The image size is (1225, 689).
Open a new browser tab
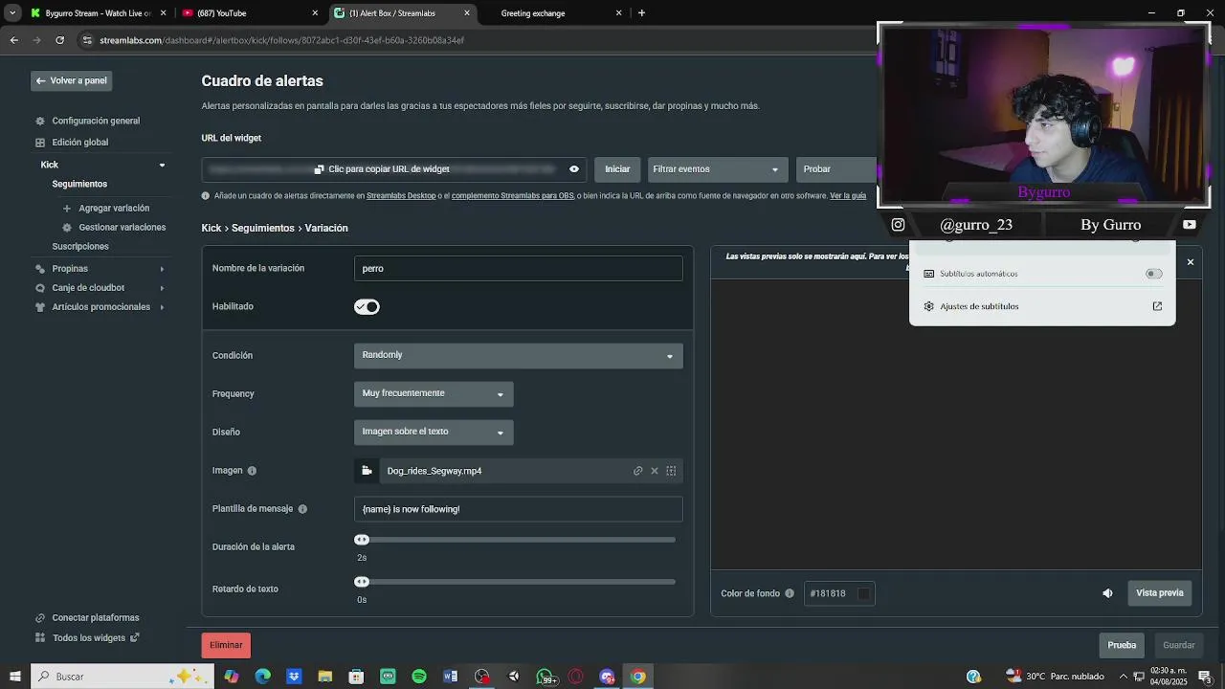[x=641, y=13]
